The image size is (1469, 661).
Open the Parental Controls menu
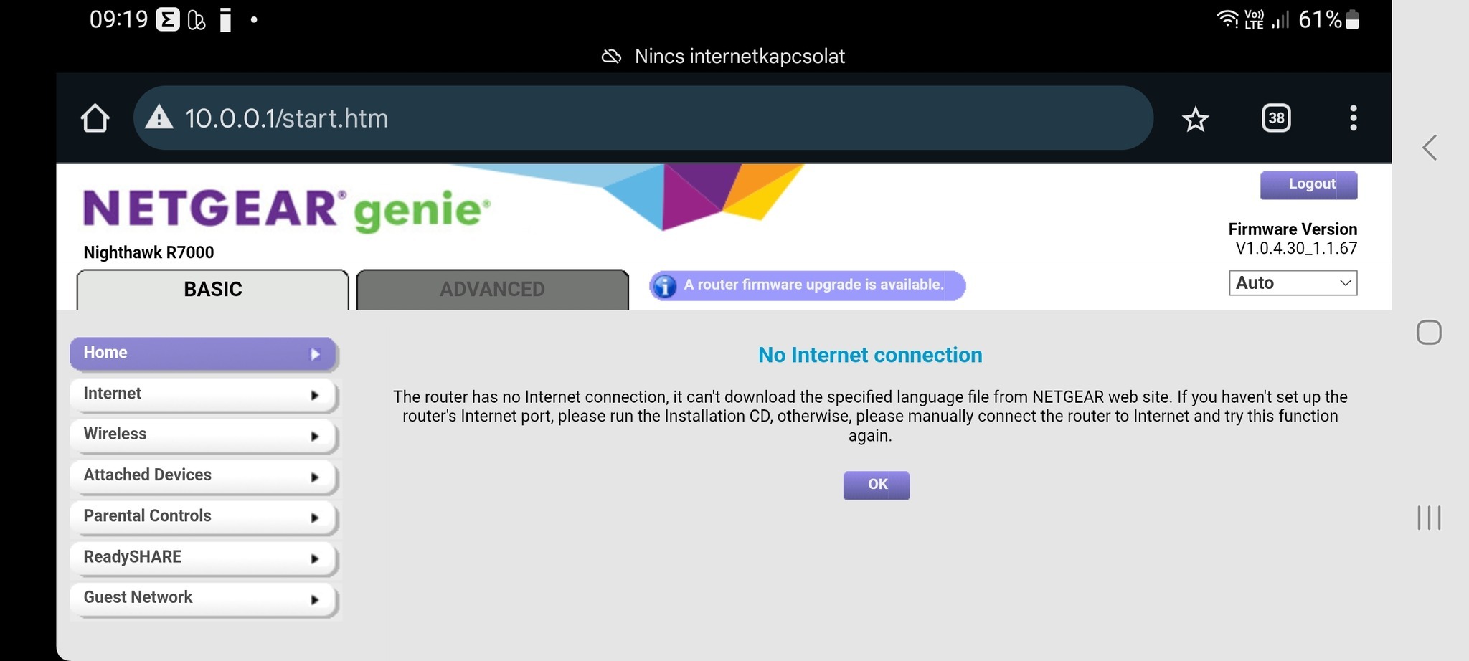pyautogui.click(x=204, y=518)
